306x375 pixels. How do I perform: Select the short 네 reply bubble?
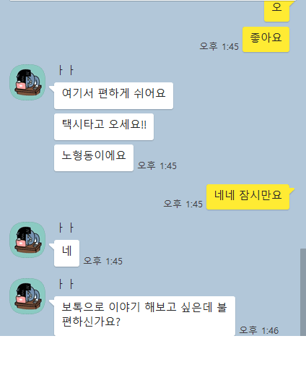66,253
